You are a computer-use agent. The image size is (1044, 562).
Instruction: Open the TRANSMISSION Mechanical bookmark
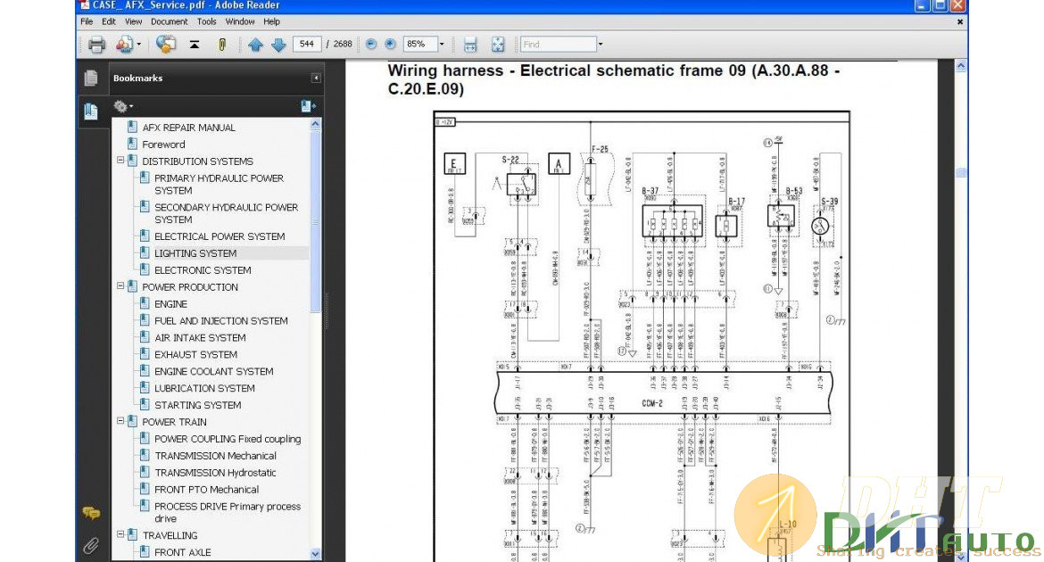(216, 456)
